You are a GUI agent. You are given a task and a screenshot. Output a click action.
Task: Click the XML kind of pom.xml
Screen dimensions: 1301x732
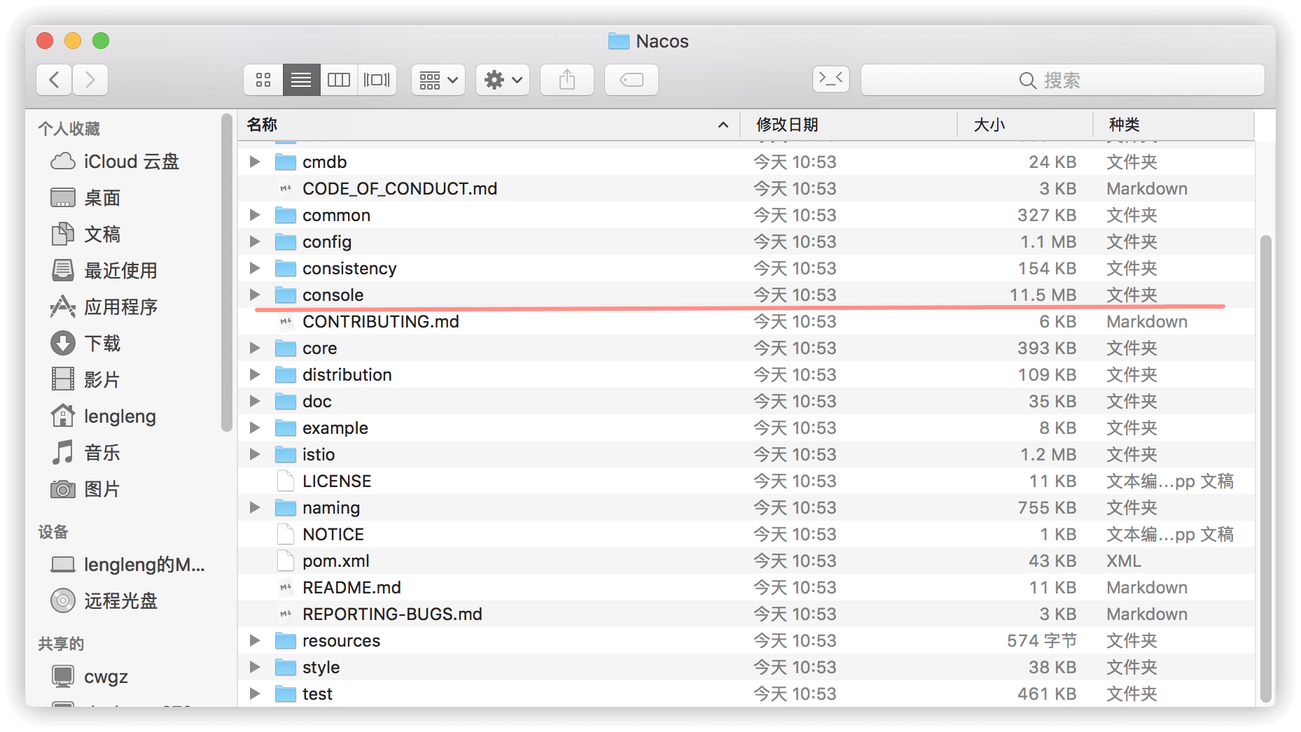1124,561
